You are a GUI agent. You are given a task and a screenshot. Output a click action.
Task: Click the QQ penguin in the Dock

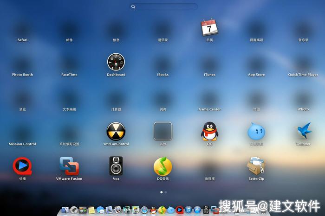point(153,210)
